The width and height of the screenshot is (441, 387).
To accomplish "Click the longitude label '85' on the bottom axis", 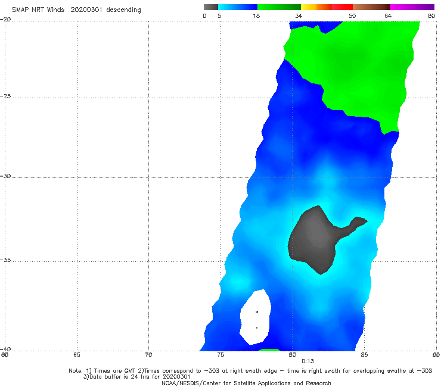I will pyautogui.click(x=364, y=355).
